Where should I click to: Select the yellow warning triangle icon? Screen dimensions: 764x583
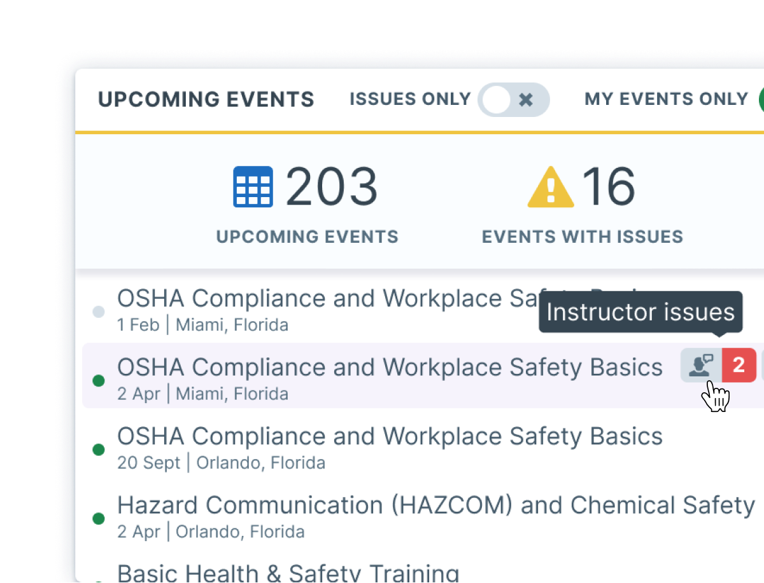[x=551, y=186]
